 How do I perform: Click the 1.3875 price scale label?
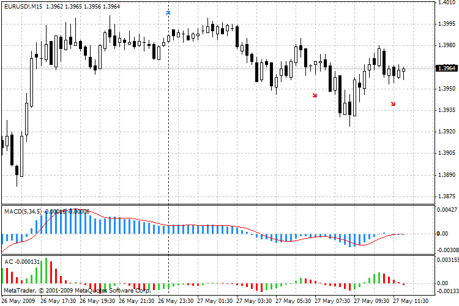(446, 196)
